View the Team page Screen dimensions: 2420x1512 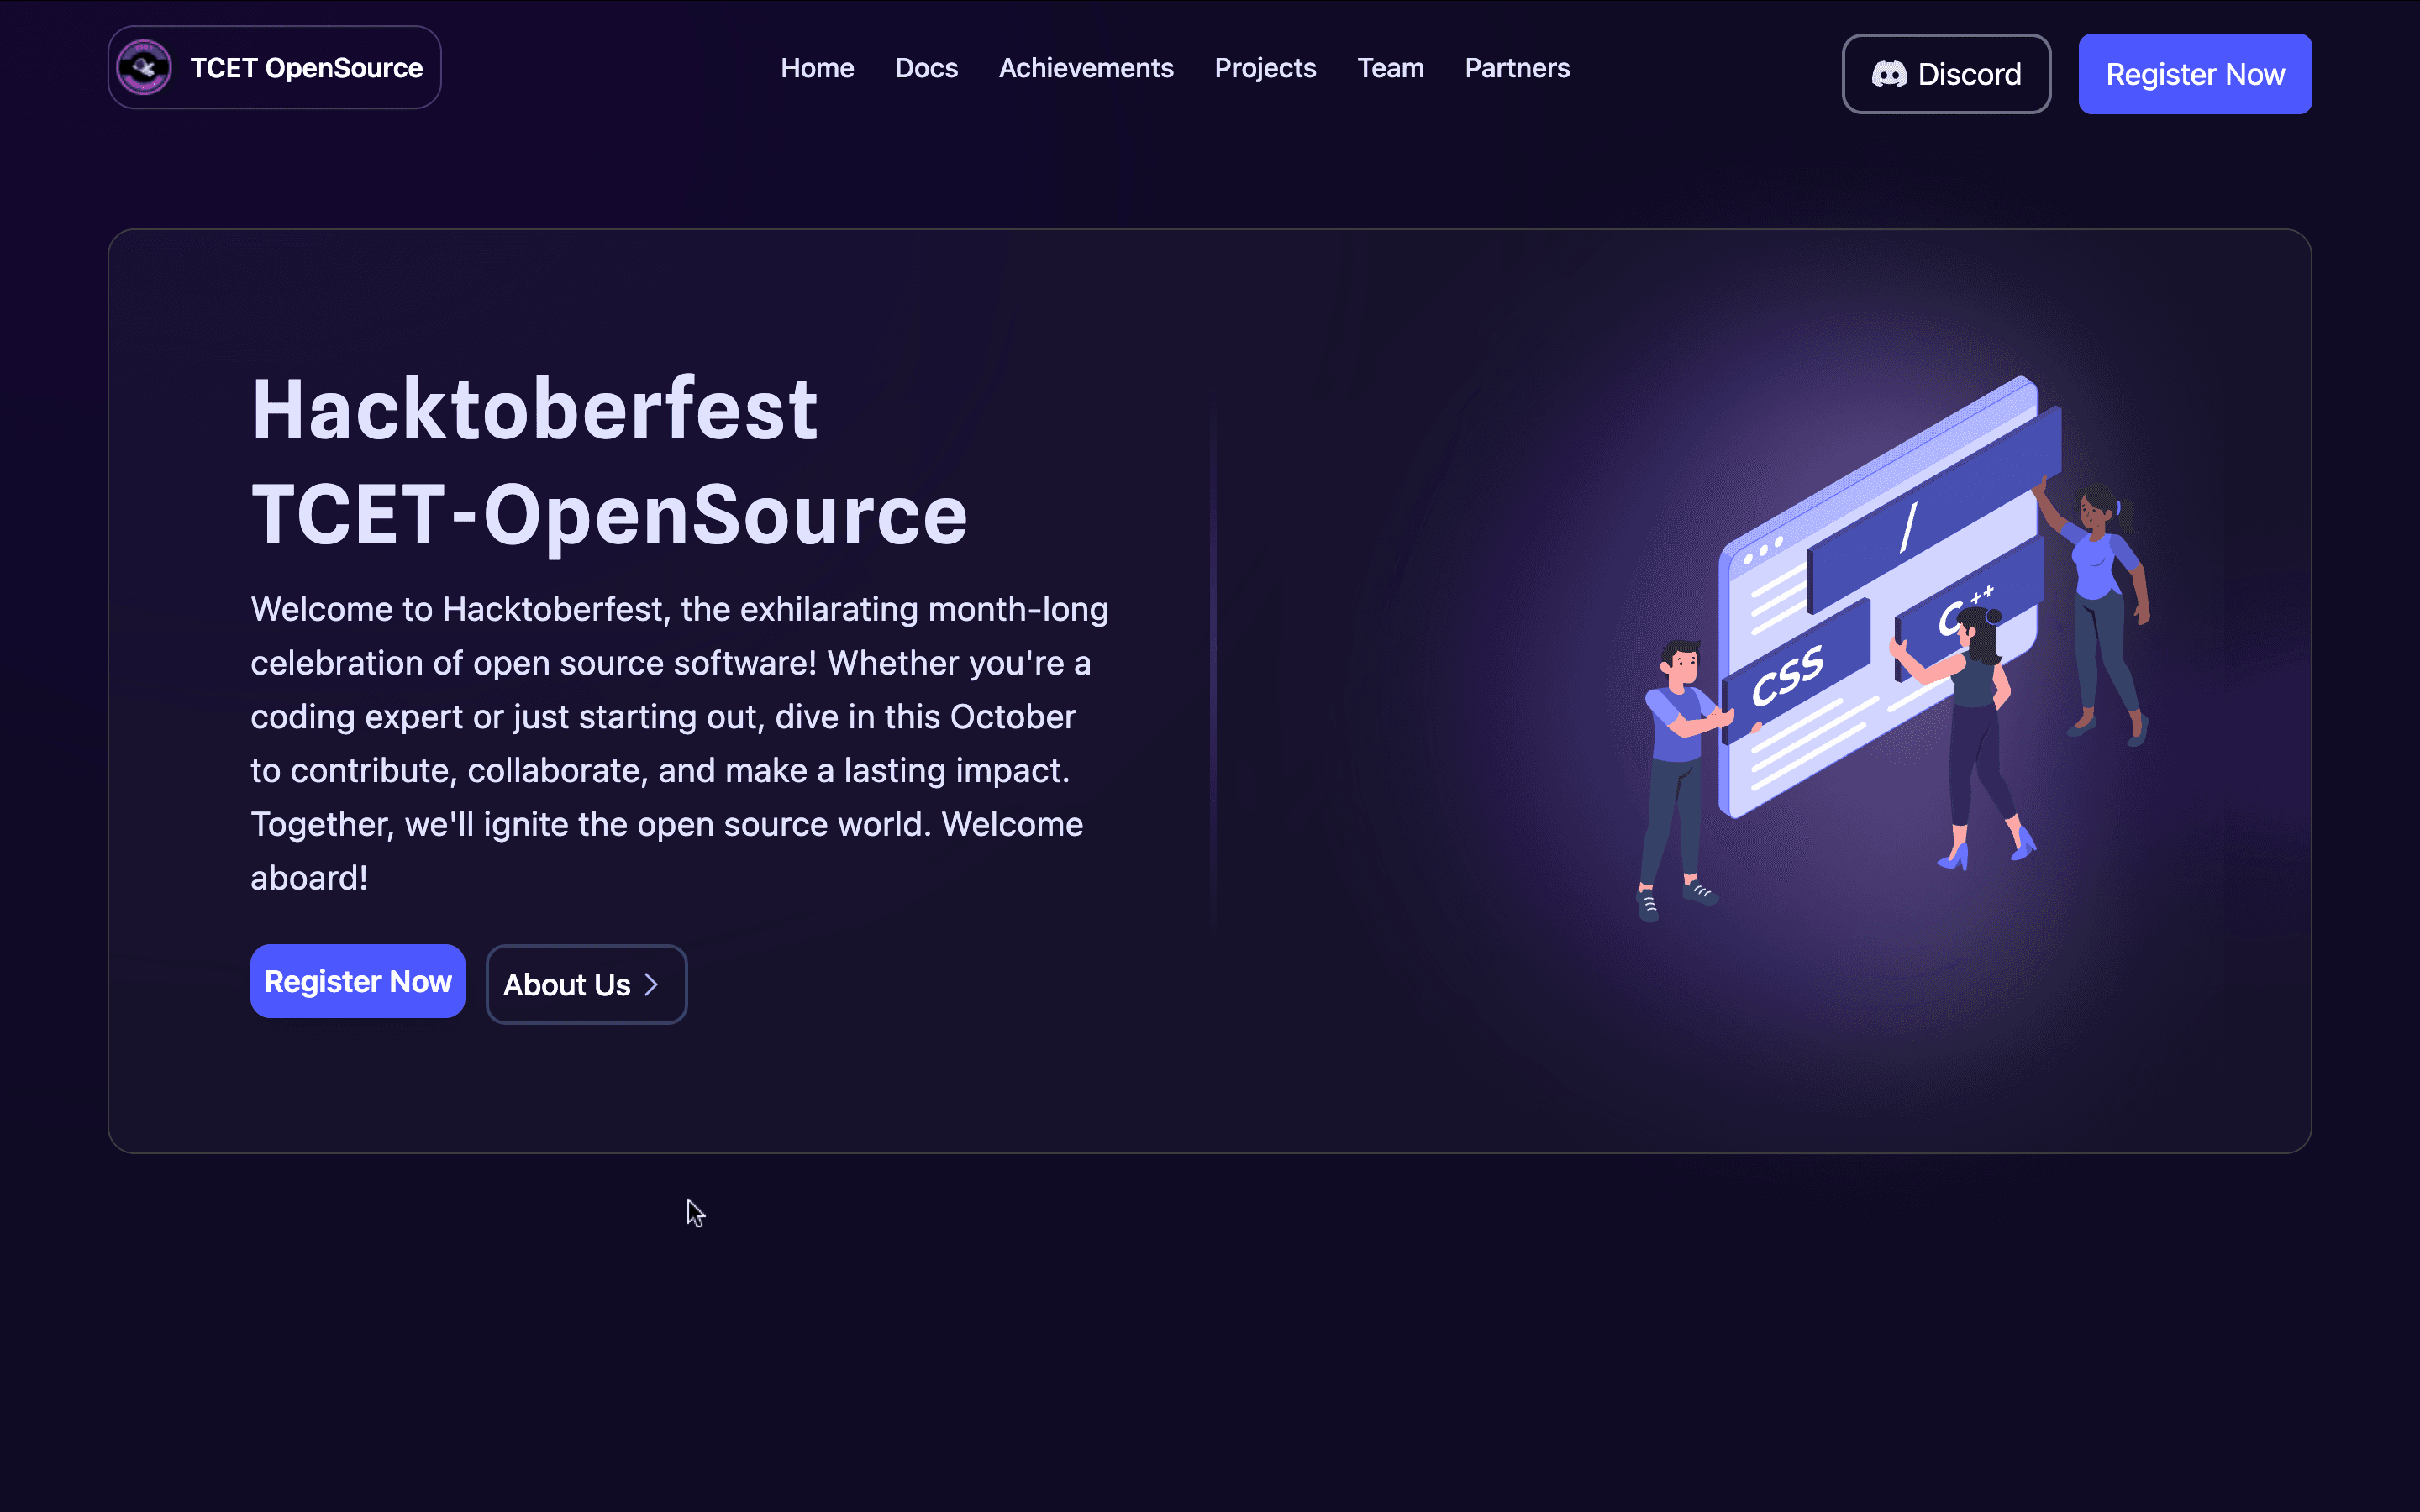pyautogui.click(x=1390, y=68)
